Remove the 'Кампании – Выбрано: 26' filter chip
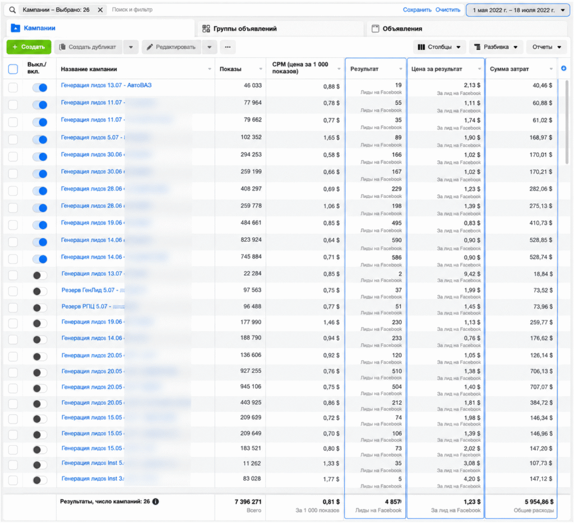This screenshot has height=523, width=574. pyautogui.click(x=100, y=10)
